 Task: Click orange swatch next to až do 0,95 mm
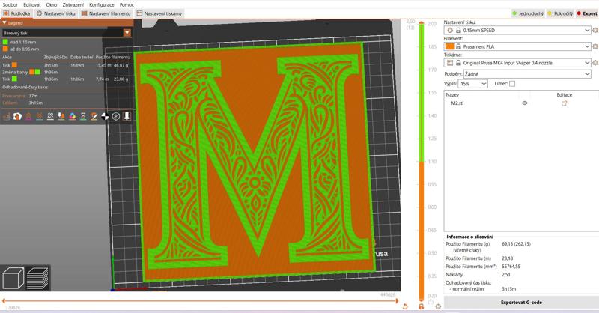pyautogui.click(x=5, y=49)
